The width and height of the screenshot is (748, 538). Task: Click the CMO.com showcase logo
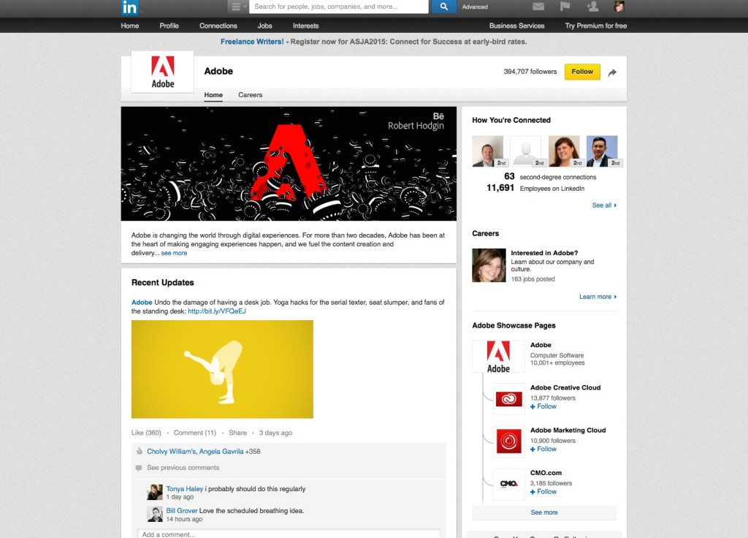(x=508, y=484)
